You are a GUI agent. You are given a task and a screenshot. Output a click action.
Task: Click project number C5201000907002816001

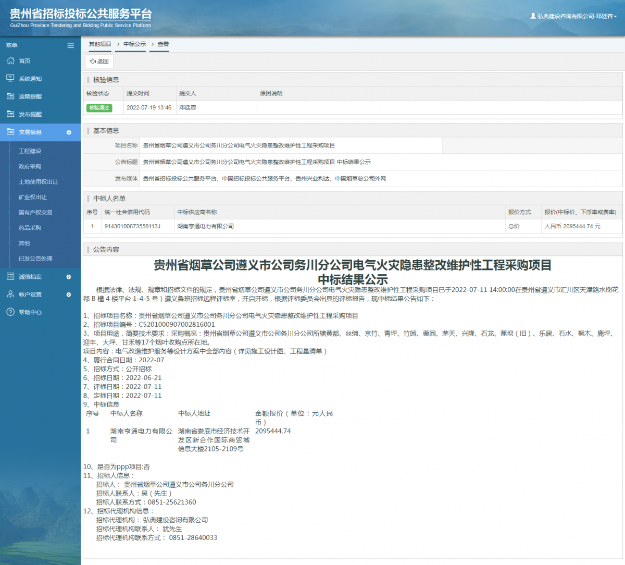click(x=177, y=325)
